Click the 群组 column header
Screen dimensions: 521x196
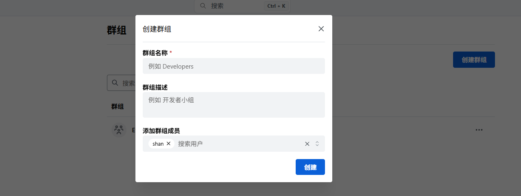(x=118, y=106)
